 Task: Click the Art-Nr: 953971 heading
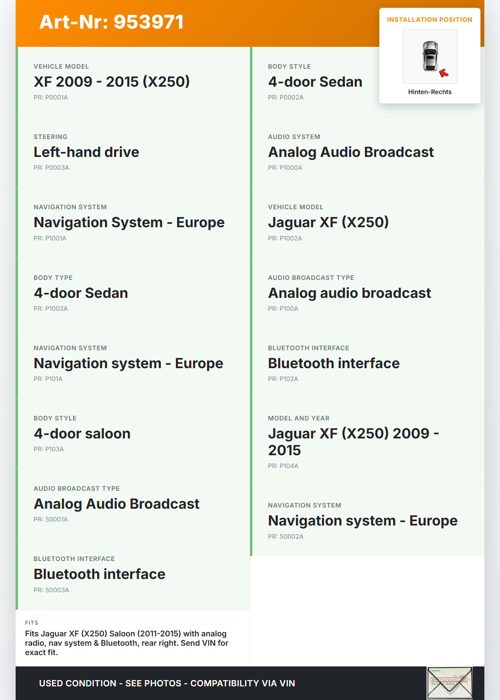pyautogui.click(x=111, y=22)
